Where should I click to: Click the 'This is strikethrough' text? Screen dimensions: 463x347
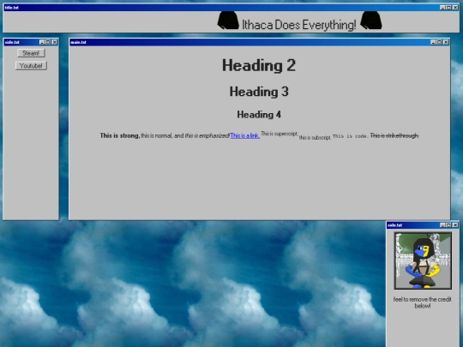pyautogui.click(x=394, y=135)
